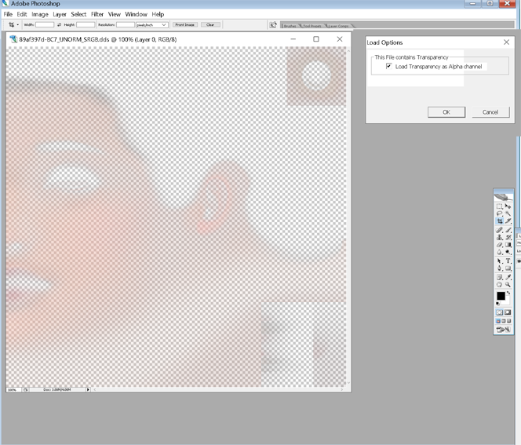Select the Zoom tool
The height and width of the screenshot is (445, 521).
pos(508,284)
